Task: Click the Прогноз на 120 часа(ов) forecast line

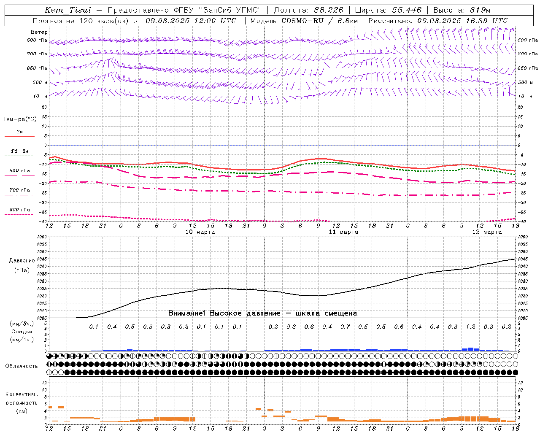Action: click(135, 21)
